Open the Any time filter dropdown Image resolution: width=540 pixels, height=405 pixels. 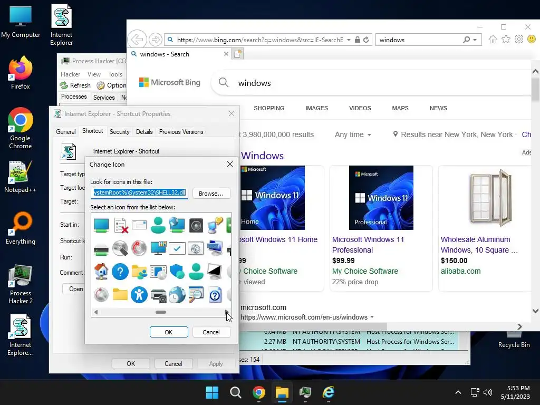pos(353,134)
